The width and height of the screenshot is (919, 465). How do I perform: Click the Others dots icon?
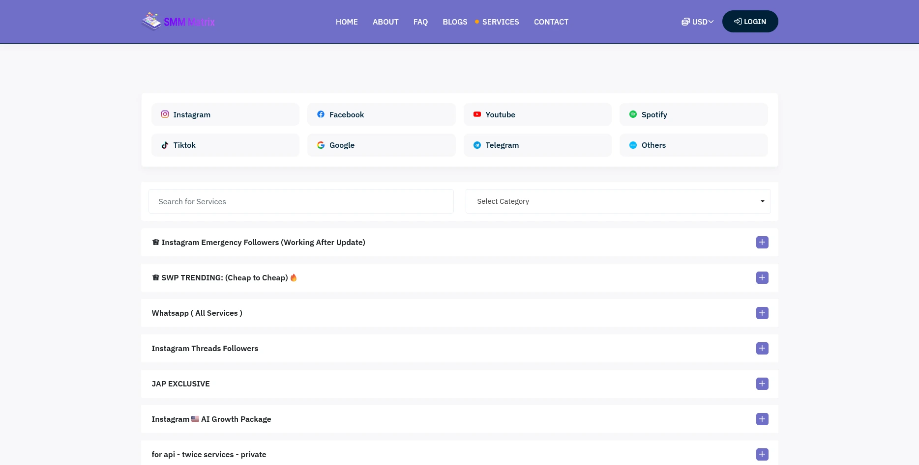click(x=633, y=145)
